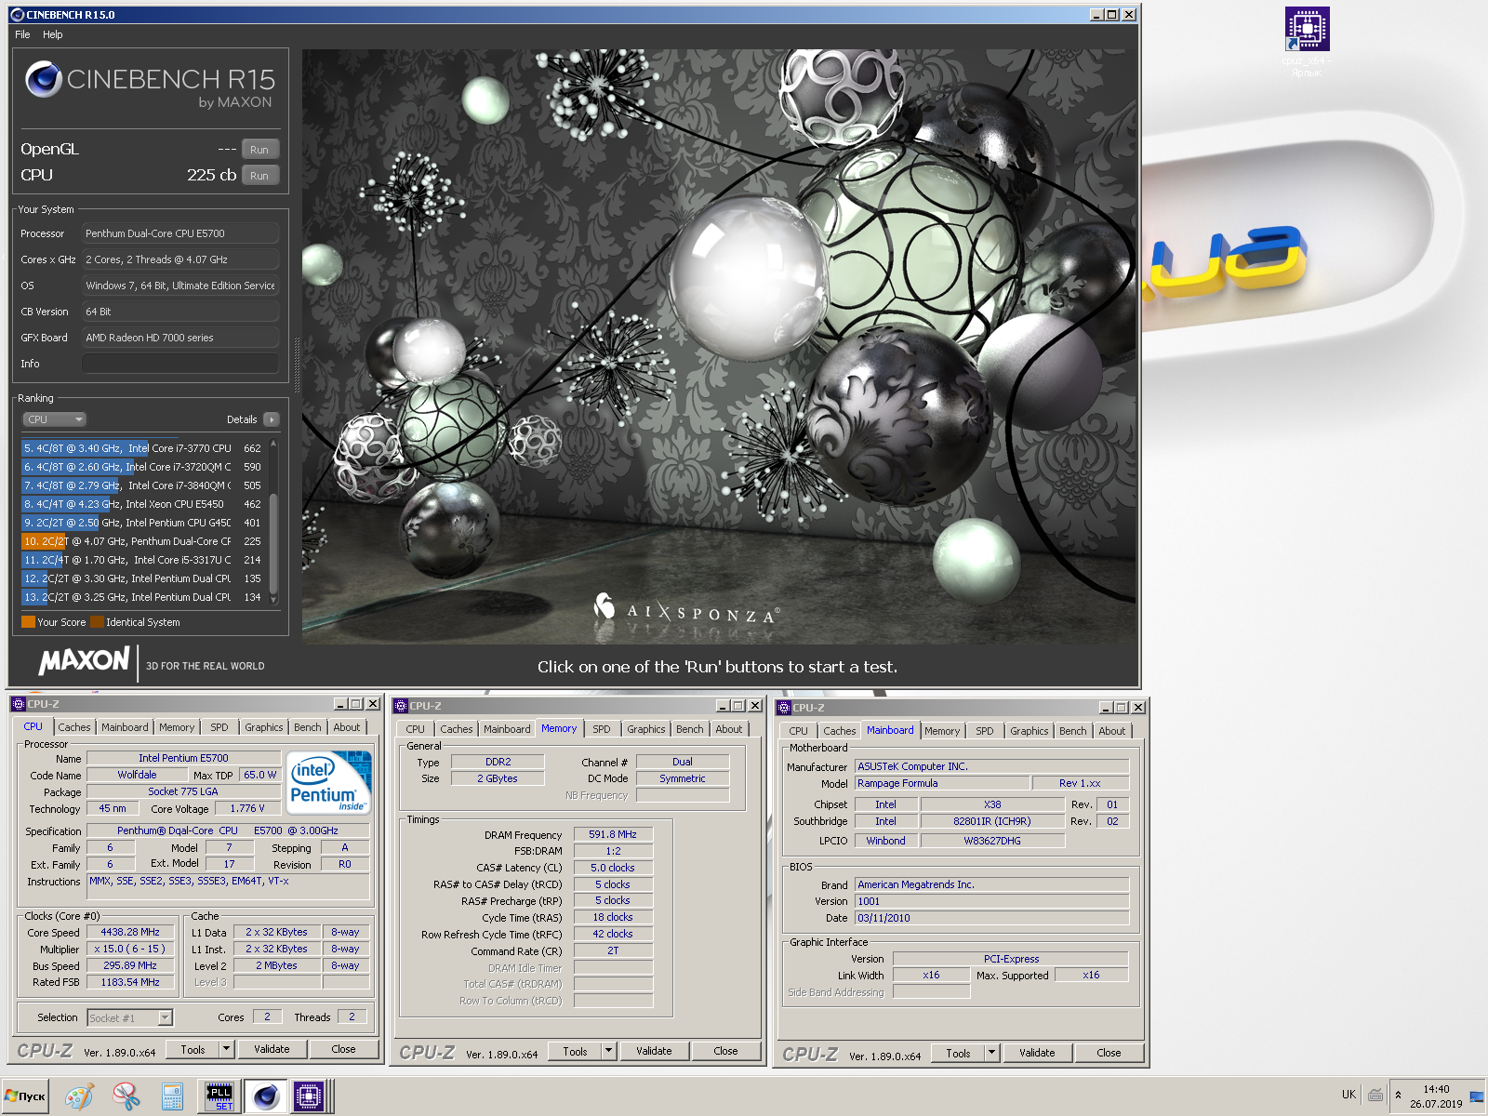The width and height of the screenshot is (1488, 1116).
Task: Switch to Graphics tab in the CPU-Z Mainboard window
Action: click(x=1030, y=731)
